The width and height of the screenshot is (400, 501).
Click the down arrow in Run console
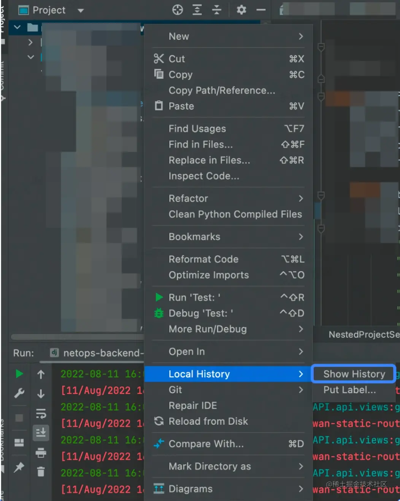pyautogui.click(x=41, y=394)
